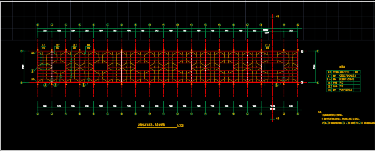Select the yellow notes text block
The height and width of the screenshot is (151, 375).
tap(346, 117)
